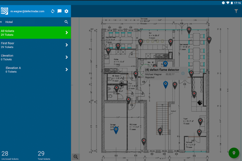242x161 pixels.
Task: Click m.wagner@defectradar.com account
Action: point(27,11)
